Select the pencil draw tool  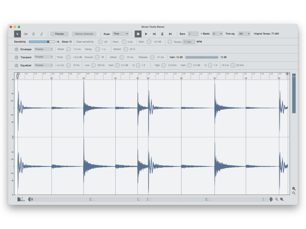point(42,34)
